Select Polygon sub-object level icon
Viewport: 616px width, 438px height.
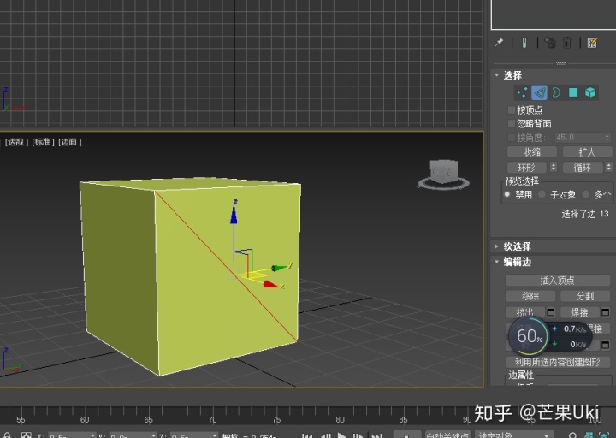point(573,92)
